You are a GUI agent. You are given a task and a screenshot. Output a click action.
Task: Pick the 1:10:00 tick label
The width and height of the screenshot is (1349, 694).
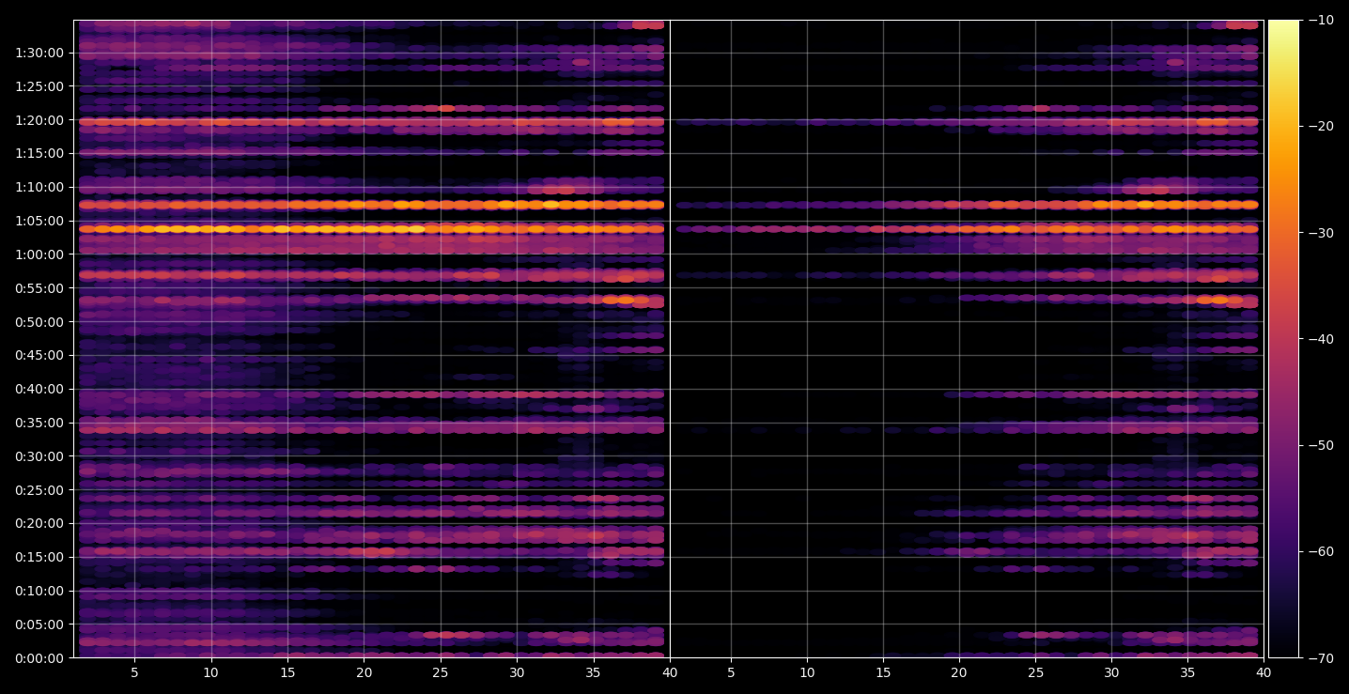41,187
